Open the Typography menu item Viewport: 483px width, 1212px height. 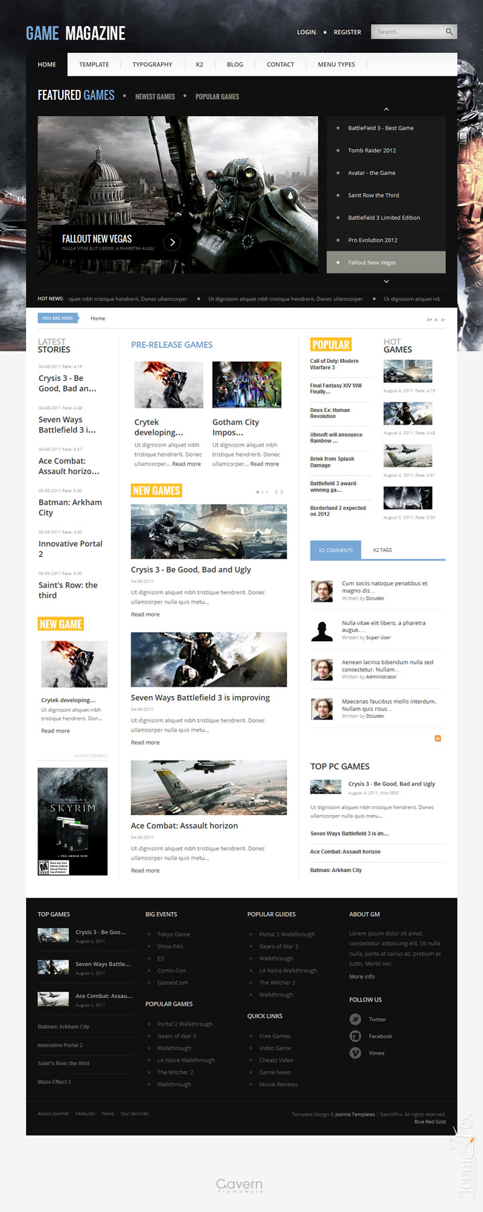[x=152, y=64]
